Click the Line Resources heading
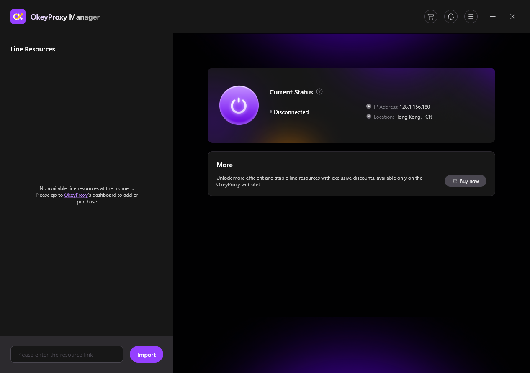The image size is (530, 373). pyautogui.click(x=33, y=49)
